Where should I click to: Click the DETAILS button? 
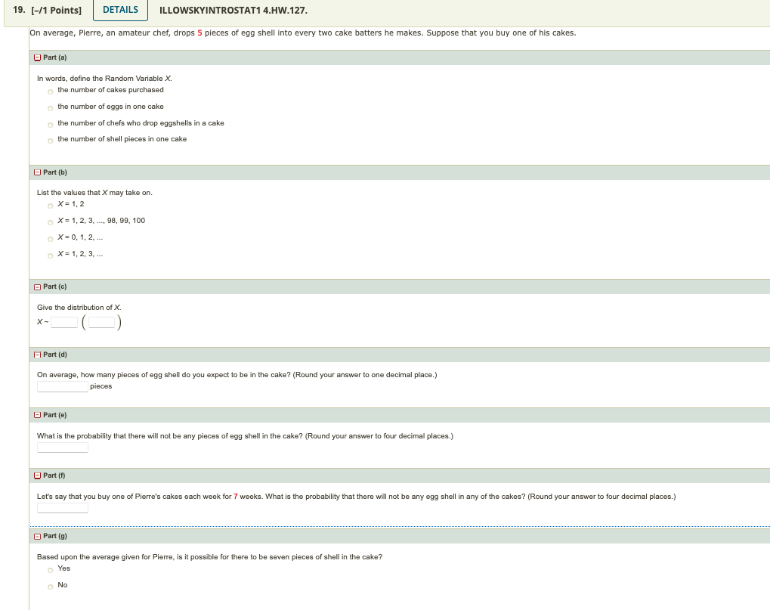(119, 10)
